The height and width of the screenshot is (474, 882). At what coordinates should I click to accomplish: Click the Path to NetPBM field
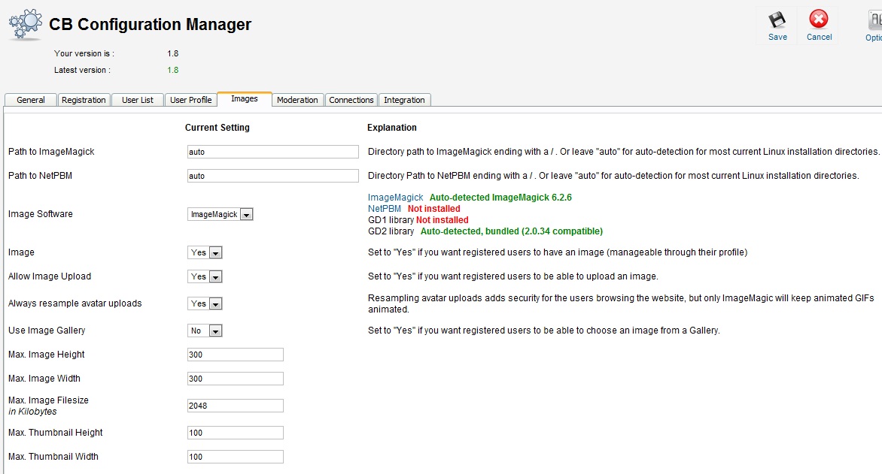(x=273, y=176)
